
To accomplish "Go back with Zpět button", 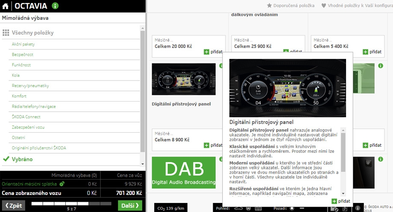I will coord(14,206).
